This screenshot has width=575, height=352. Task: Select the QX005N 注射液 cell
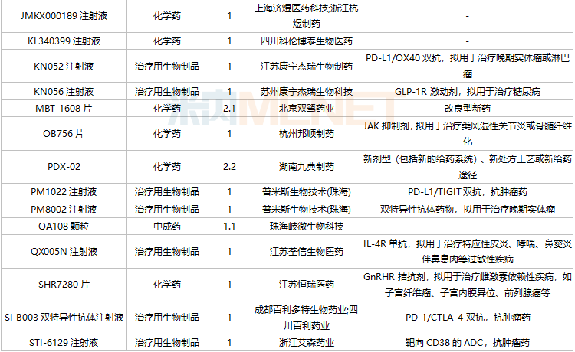64,252
